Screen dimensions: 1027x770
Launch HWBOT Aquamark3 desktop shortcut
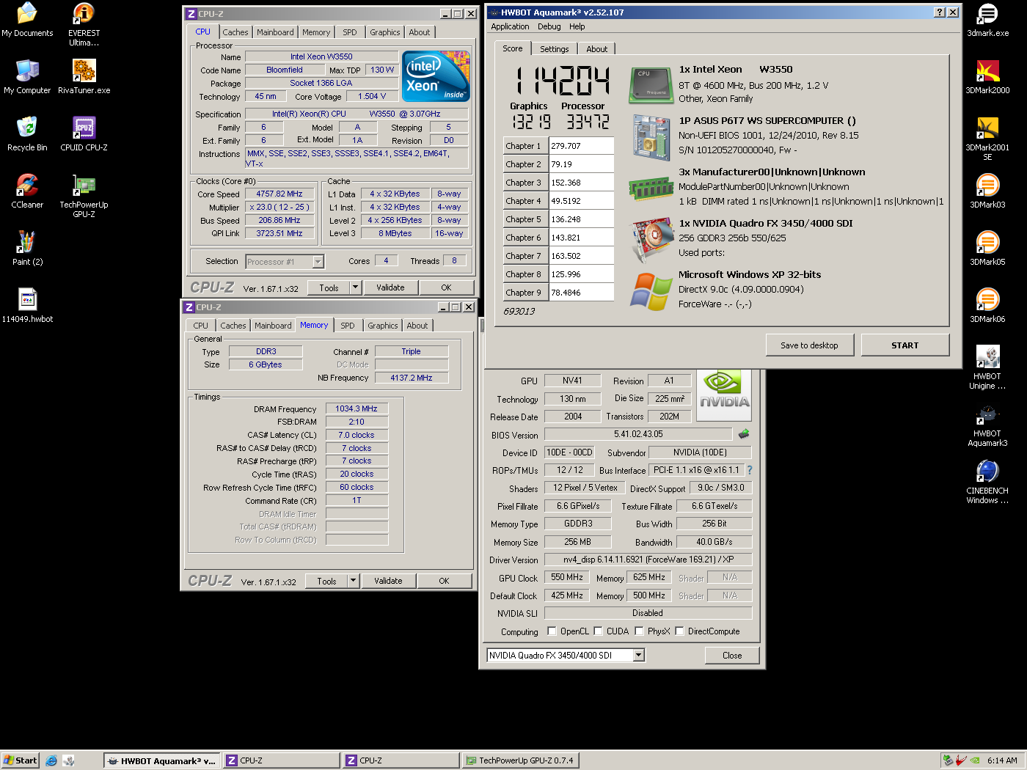click(x=987, y=425)
